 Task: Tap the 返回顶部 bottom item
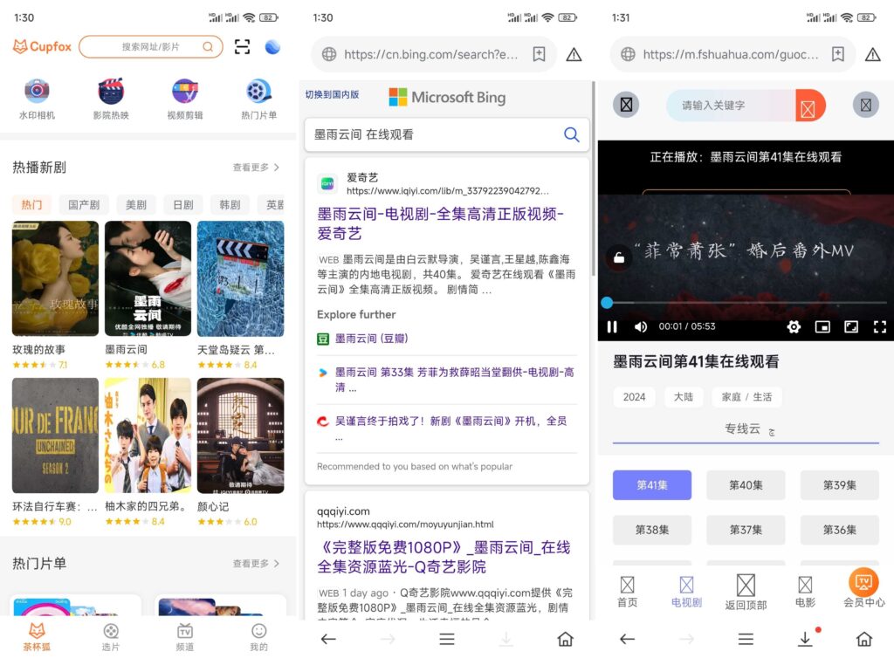click(x=746, y=593)
